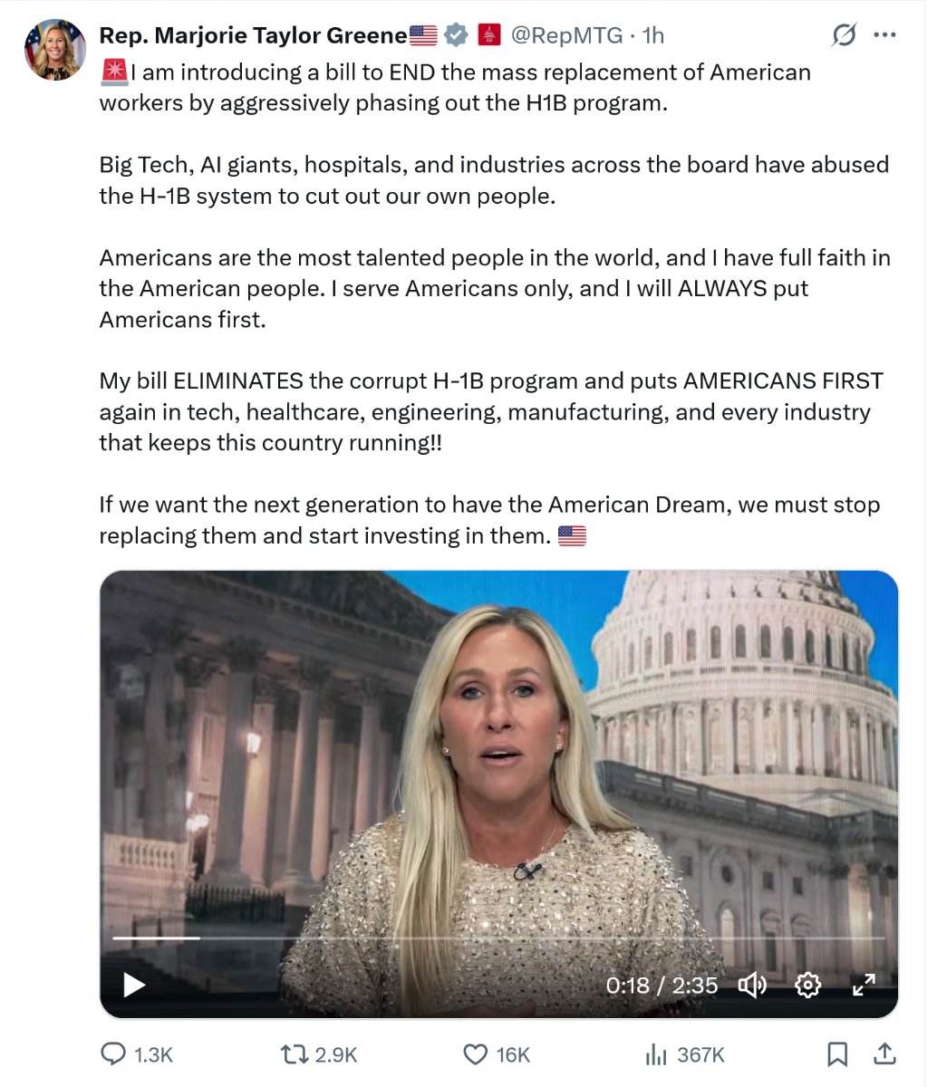Click the red government affiliation badge

489,35
